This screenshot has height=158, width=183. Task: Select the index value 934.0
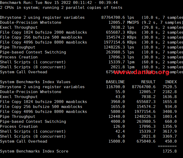point(171,107)
